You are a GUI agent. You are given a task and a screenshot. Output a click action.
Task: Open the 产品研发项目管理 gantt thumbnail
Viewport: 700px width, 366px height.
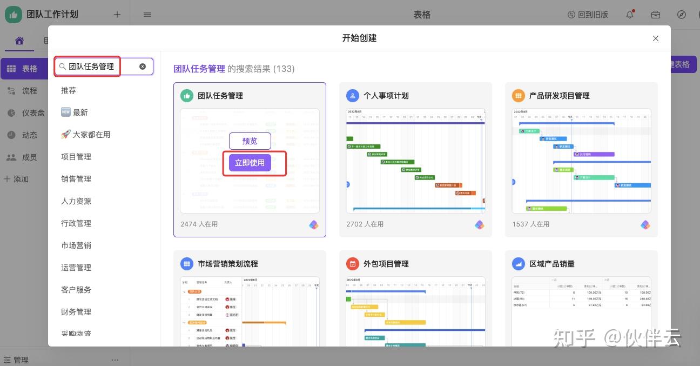point(581,161)
